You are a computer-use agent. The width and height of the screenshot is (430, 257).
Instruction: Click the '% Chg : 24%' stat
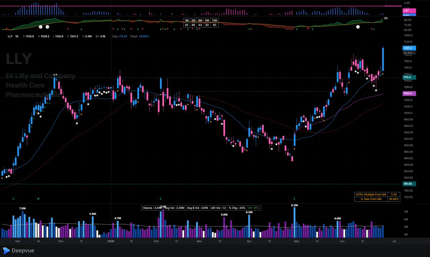[237, 208]
